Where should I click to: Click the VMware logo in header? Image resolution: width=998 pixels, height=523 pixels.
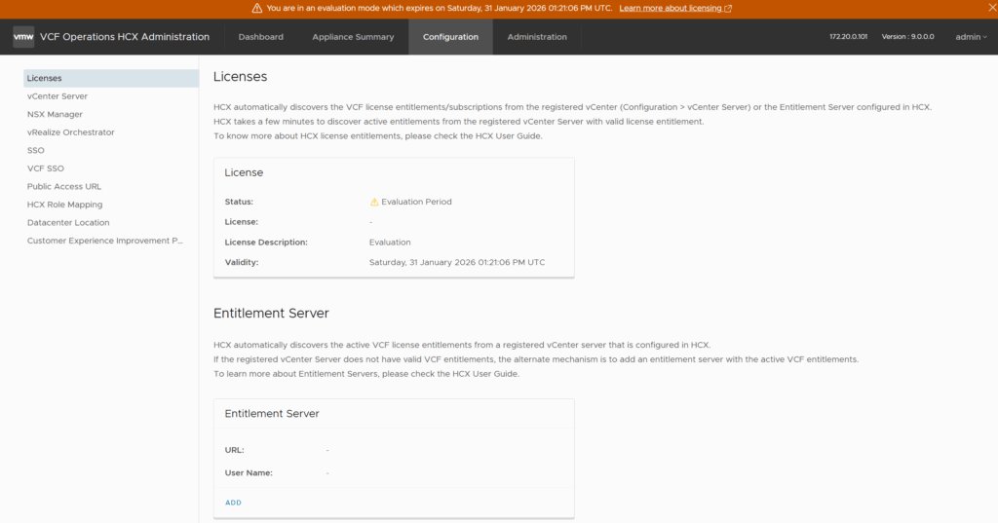point(23,37)
